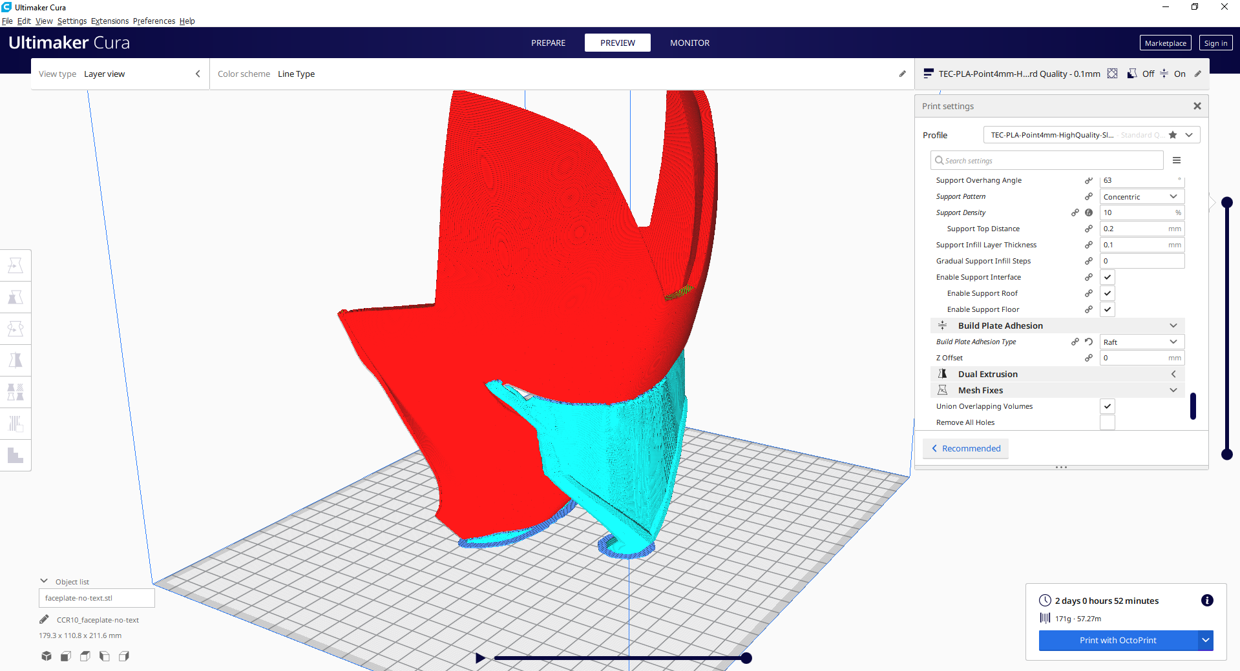Screen dimensions: 1240x671
Task: Select the Mirror tool in left toolbar
Action: click(16, 360)
